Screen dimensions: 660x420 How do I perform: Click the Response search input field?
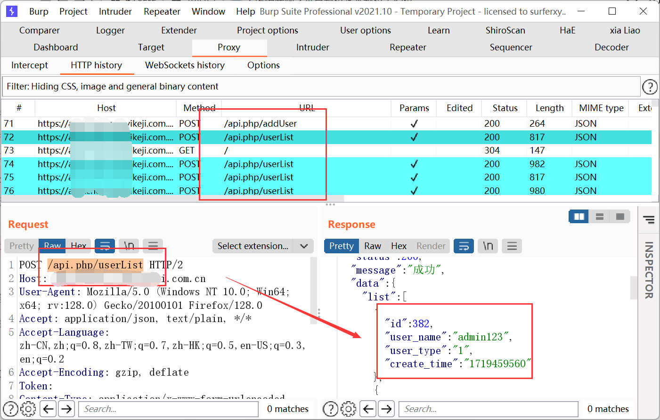[x=488, y=409]
